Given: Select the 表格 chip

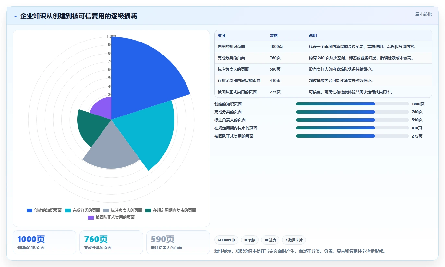Looking at the screenshot, I should [x=250, y=240].
